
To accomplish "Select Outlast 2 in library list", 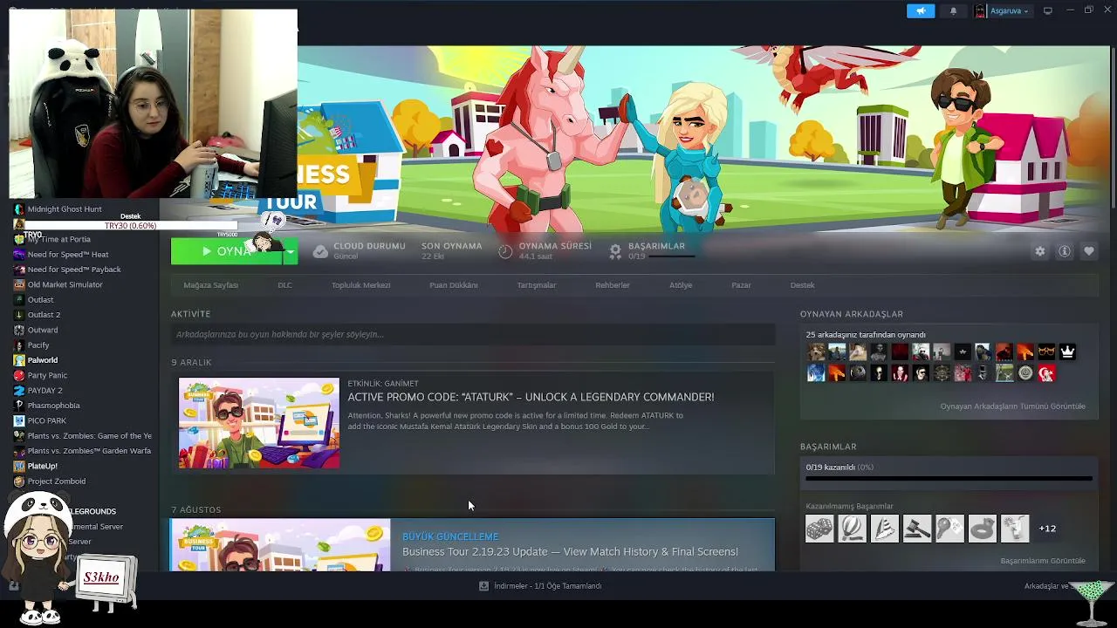I will [x=44, y=315].
